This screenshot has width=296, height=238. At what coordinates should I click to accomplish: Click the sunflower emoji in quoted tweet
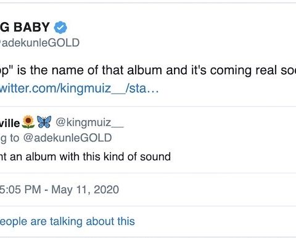tap(28, 122)
